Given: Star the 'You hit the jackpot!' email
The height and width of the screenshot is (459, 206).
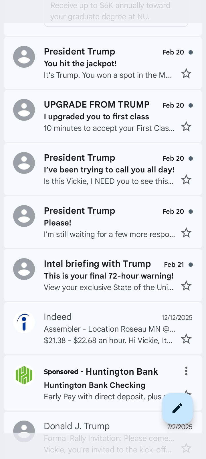Looking at the screenshot, I should 186,74.
